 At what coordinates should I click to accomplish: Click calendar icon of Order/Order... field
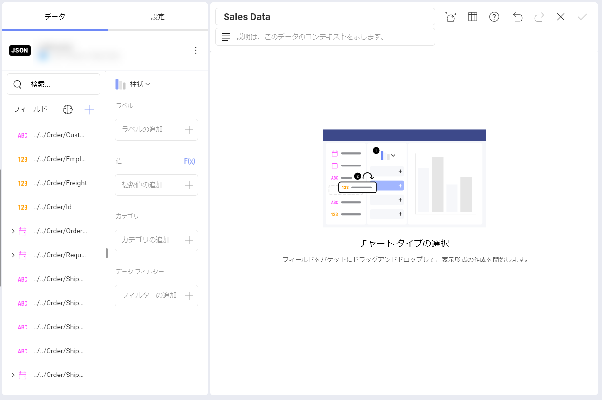pyautogui.click(x=23, y=231)
